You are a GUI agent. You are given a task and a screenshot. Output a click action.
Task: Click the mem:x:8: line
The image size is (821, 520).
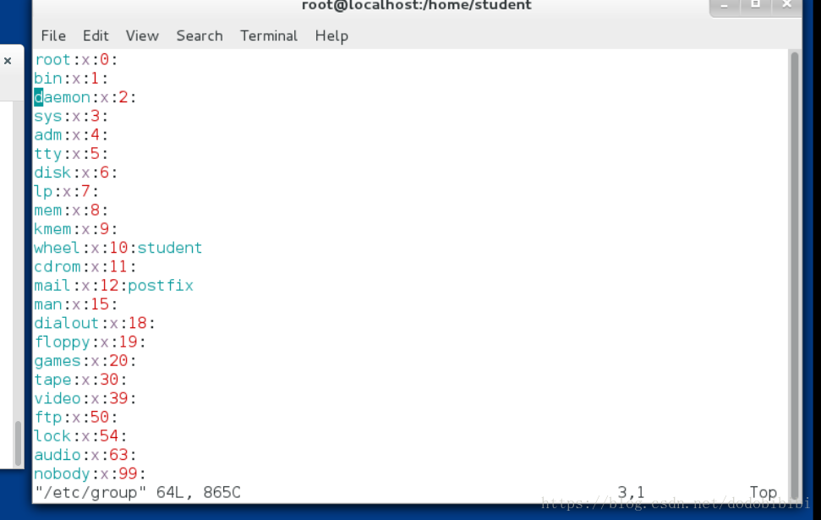point(71,211)
